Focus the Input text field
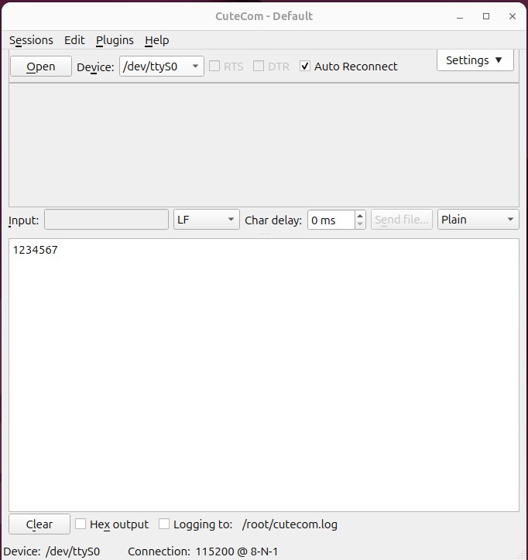Viewport: 528px width, 560px height. tap(106, 220)
